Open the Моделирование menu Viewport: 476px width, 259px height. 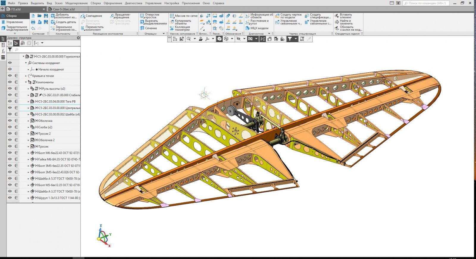pos(76,3)
